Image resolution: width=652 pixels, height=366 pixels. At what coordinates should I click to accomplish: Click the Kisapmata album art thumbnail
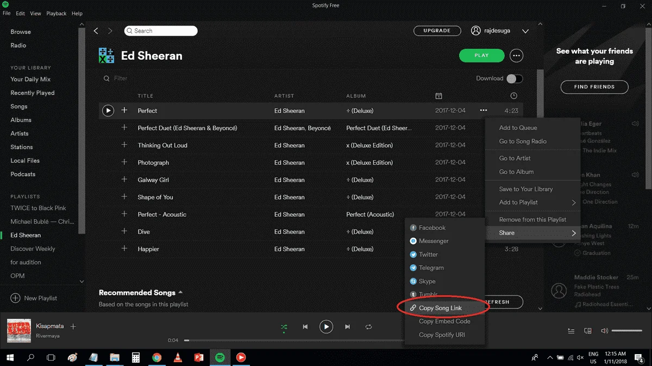point(18,331)
